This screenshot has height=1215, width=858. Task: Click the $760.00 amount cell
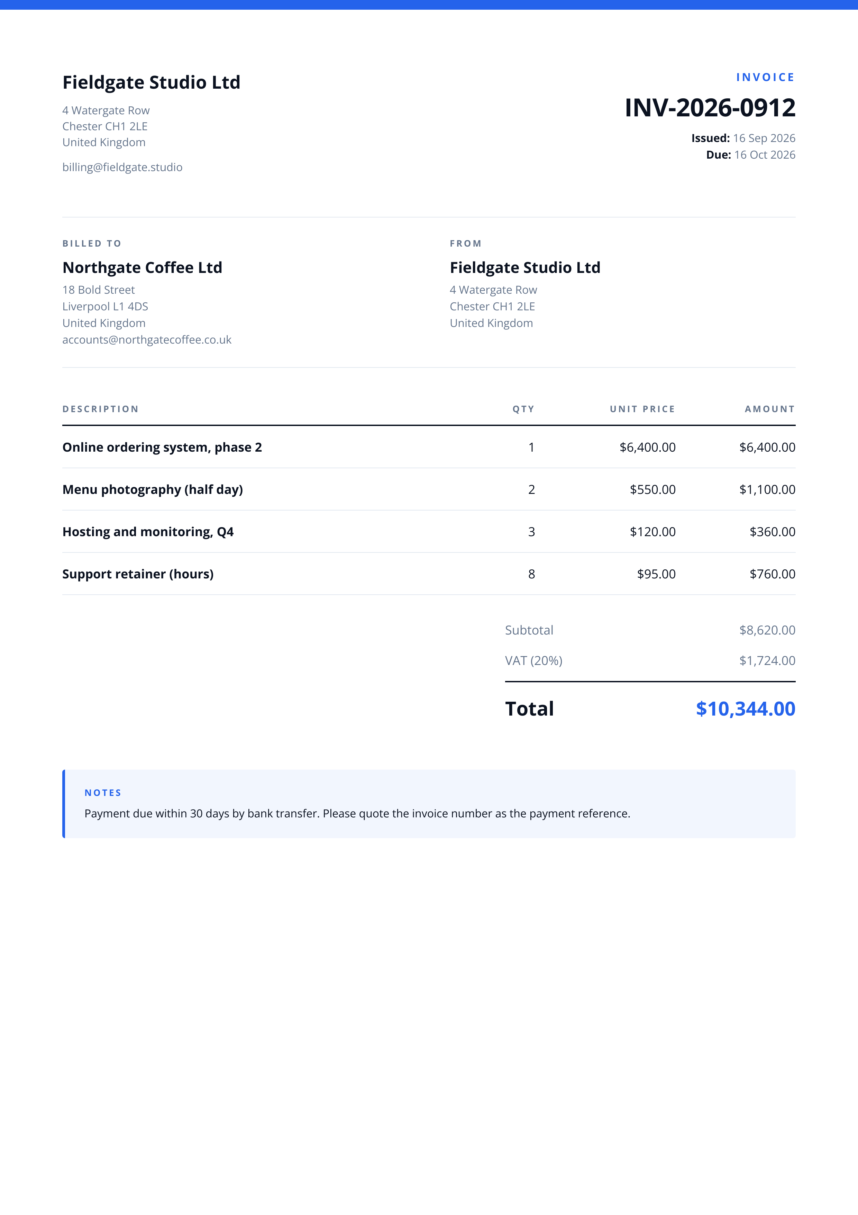point(772,574)
